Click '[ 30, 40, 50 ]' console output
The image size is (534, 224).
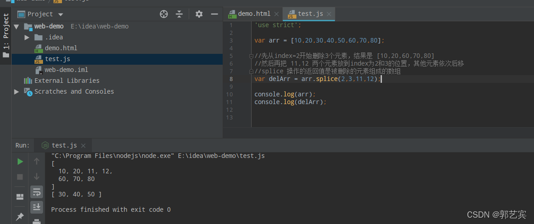point(76,195)
